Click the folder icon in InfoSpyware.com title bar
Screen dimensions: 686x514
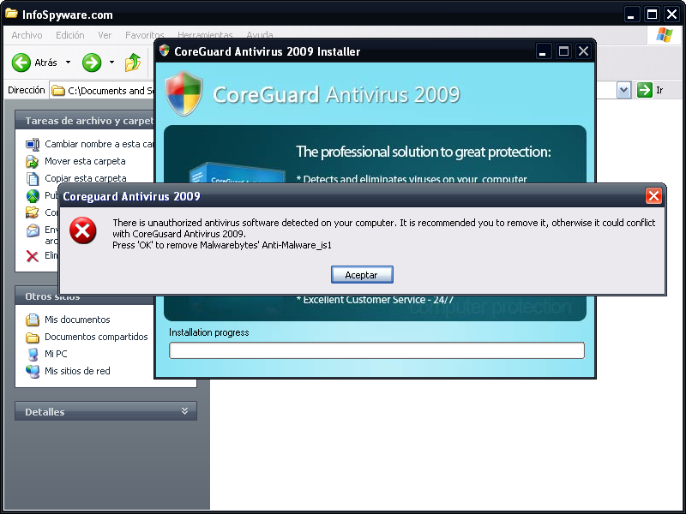pyautogui.click(x=11, y=14)
